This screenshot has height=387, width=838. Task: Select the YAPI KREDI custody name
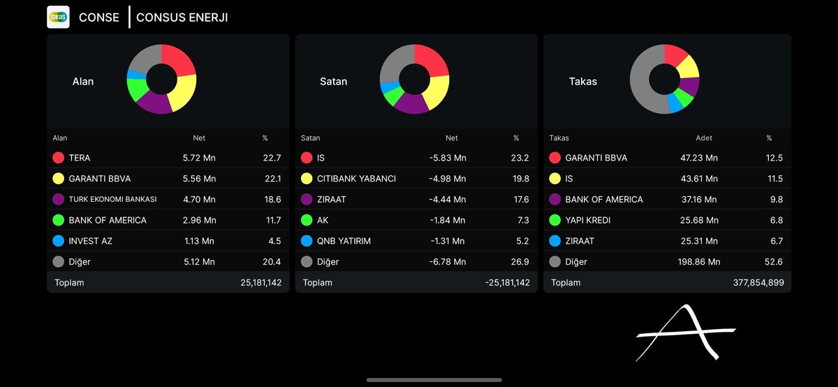(588, 220)
